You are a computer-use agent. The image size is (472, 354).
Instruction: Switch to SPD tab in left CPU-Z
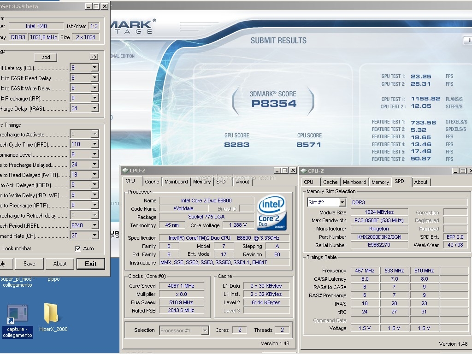point(221,182)
